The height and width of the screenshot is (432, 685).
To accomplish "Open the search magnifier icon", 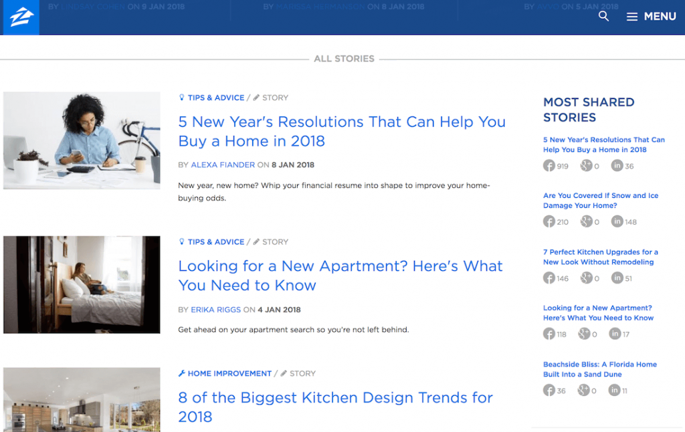I will [x=603, y=16].
